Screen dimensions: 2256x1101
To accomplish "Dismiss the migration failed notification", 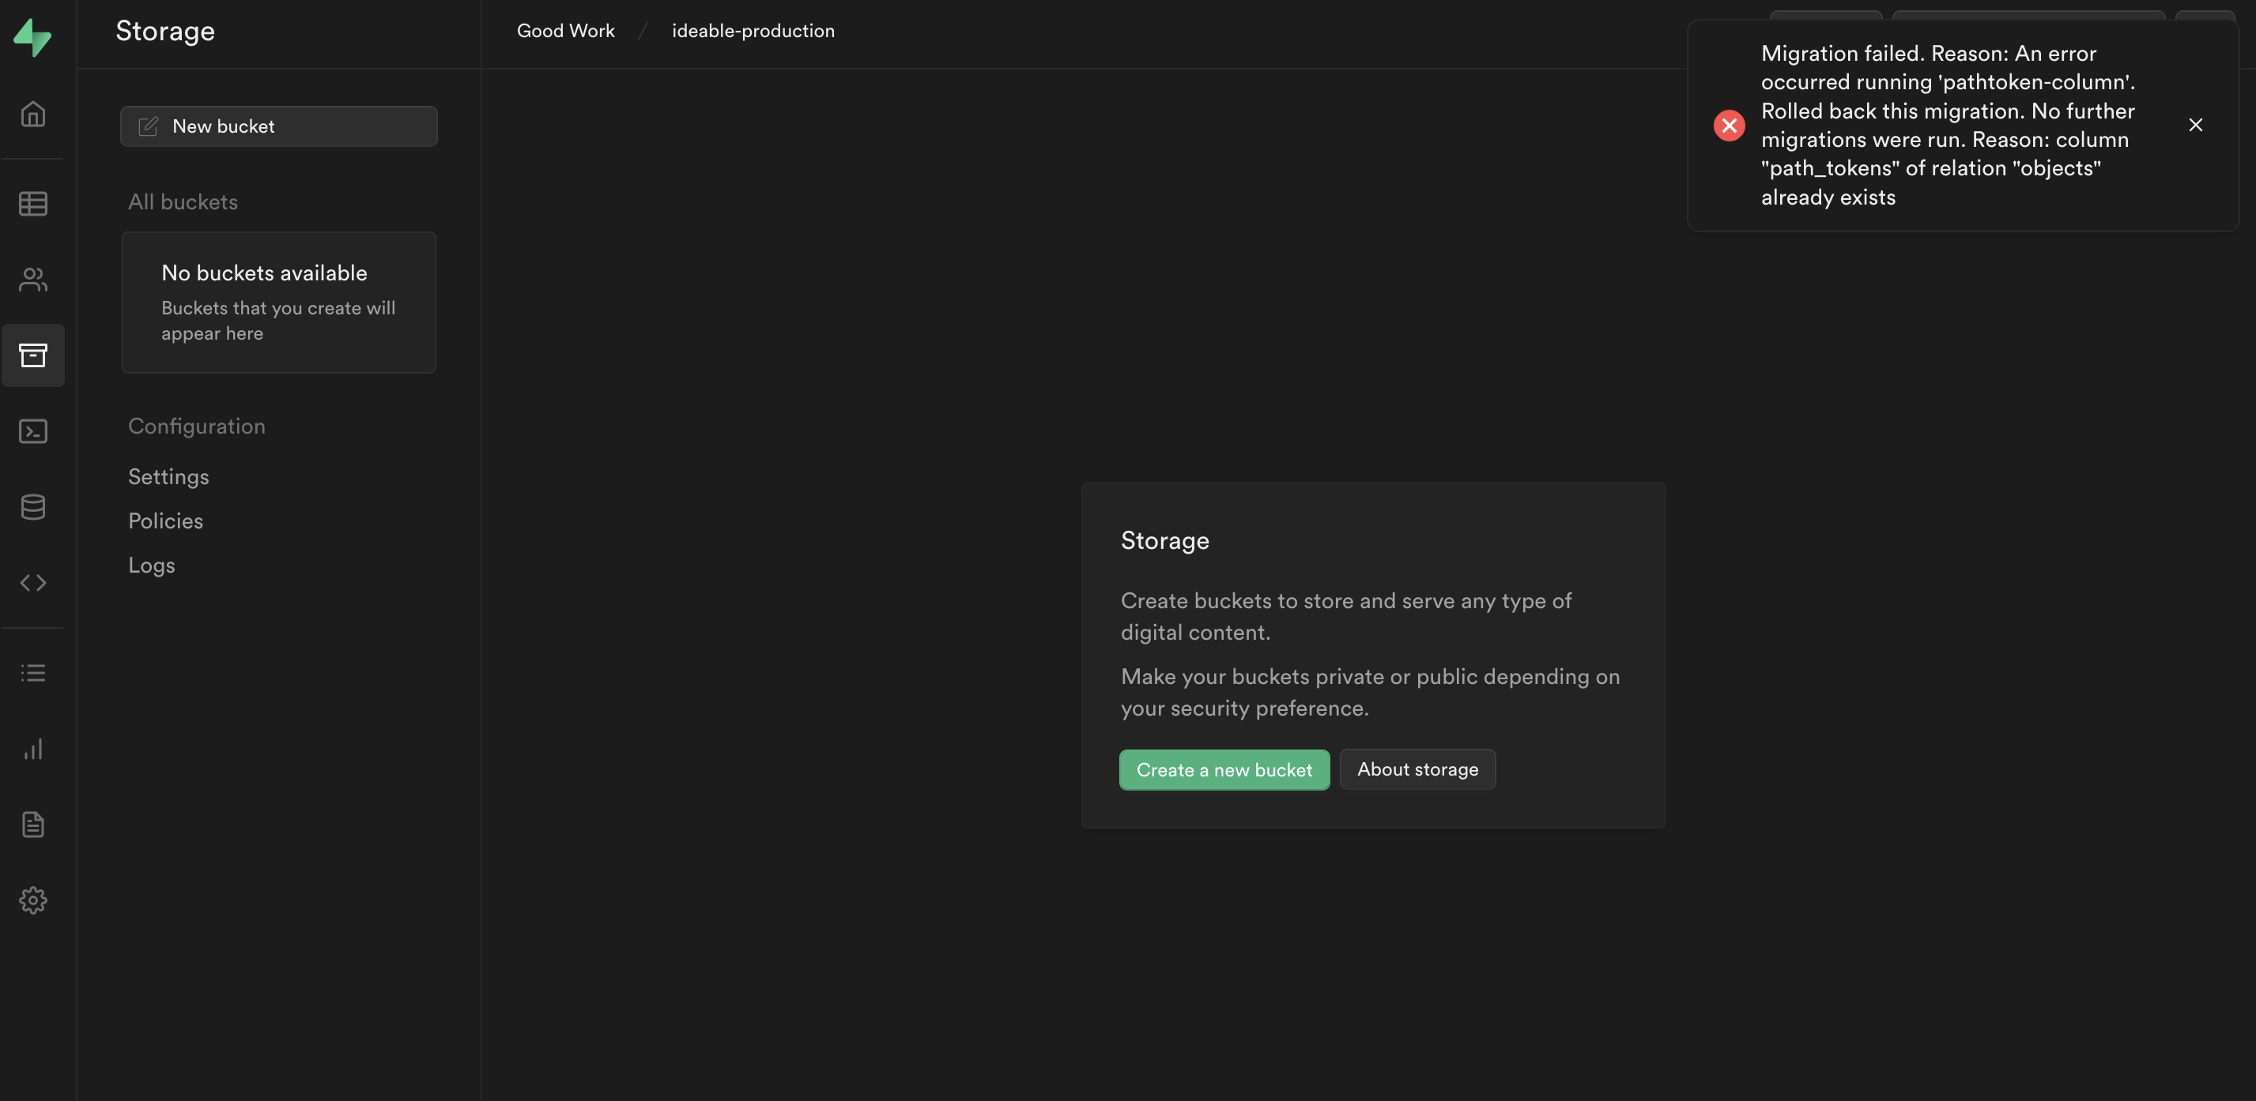I will (2196, 125).
